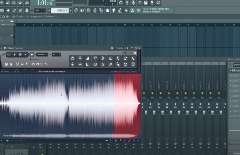Adjust Insert 22 volume fader
This screenshot has width=240, height=155.
pyautogui.click(x=188, y=113)
